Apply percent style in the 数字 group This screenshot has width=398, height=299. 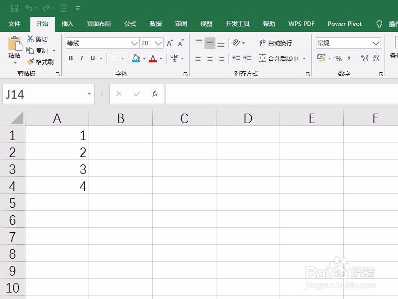coord(338,58)
